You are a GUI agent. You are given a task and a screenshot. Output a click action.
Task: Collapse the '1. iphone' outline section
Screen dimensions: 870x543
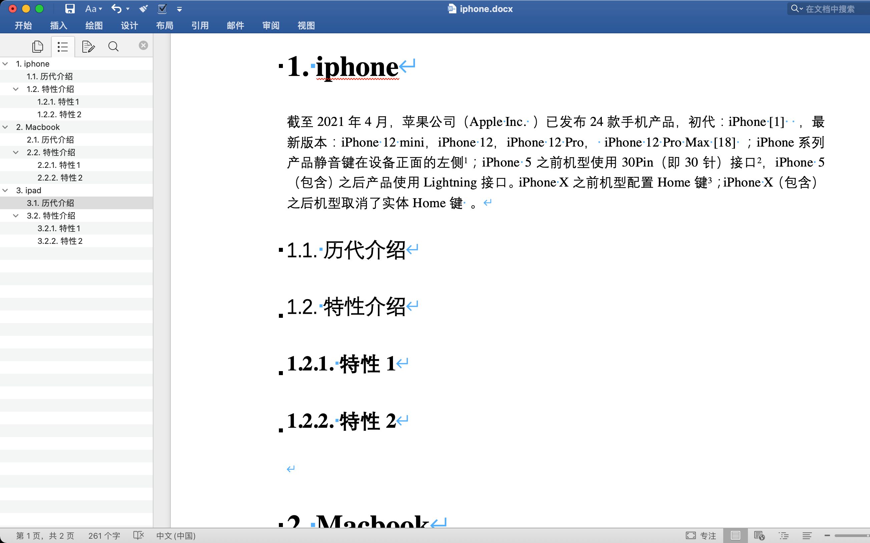click(x=5, y=64)
